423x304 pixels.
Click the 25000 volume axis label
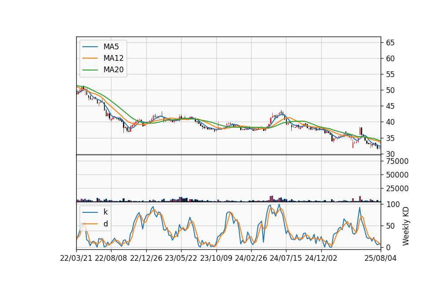397,189
